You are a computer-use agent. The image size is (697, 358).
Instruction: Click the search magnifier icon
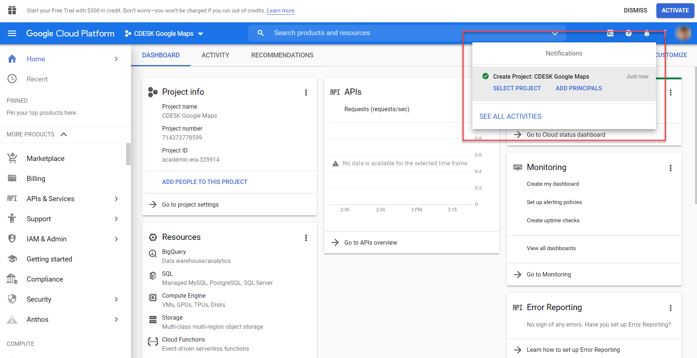pyautogui.click(x=261, y=33)
